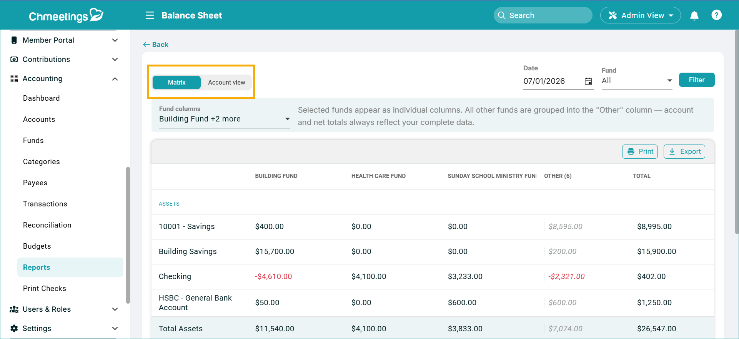Viewport: 739px width, 339px height.
Task: Open the date calendar picker icon
Action: pos(588,81)
